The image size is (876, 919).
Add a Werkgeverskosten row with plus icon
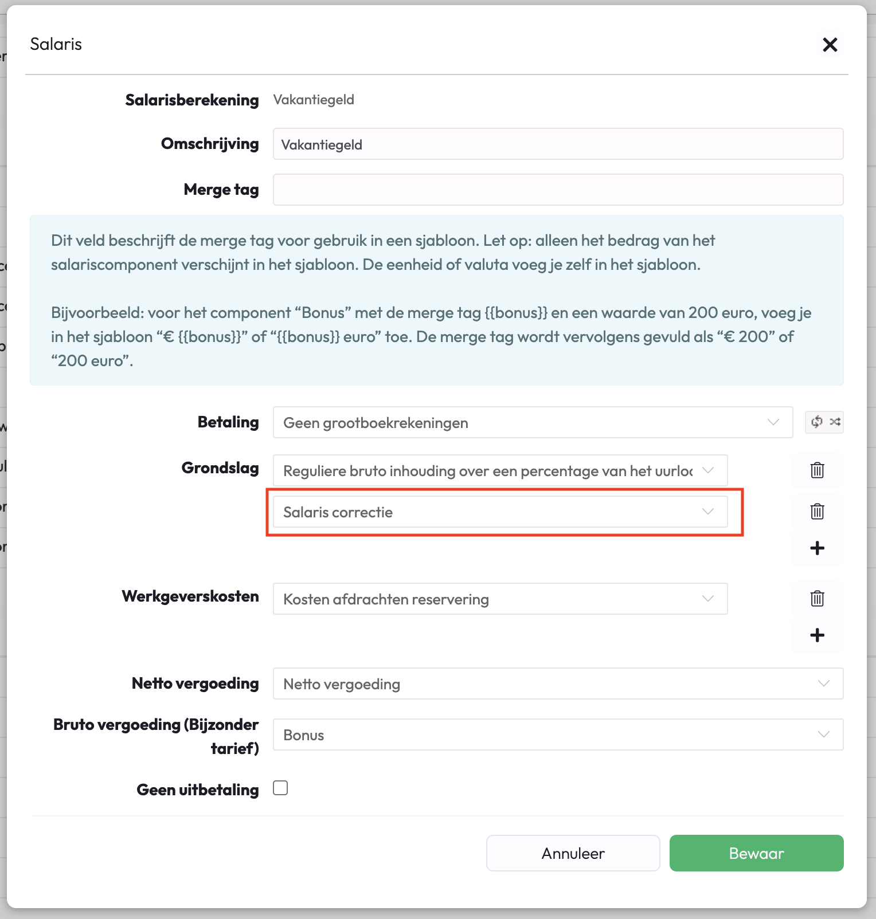tap(817, 635)
